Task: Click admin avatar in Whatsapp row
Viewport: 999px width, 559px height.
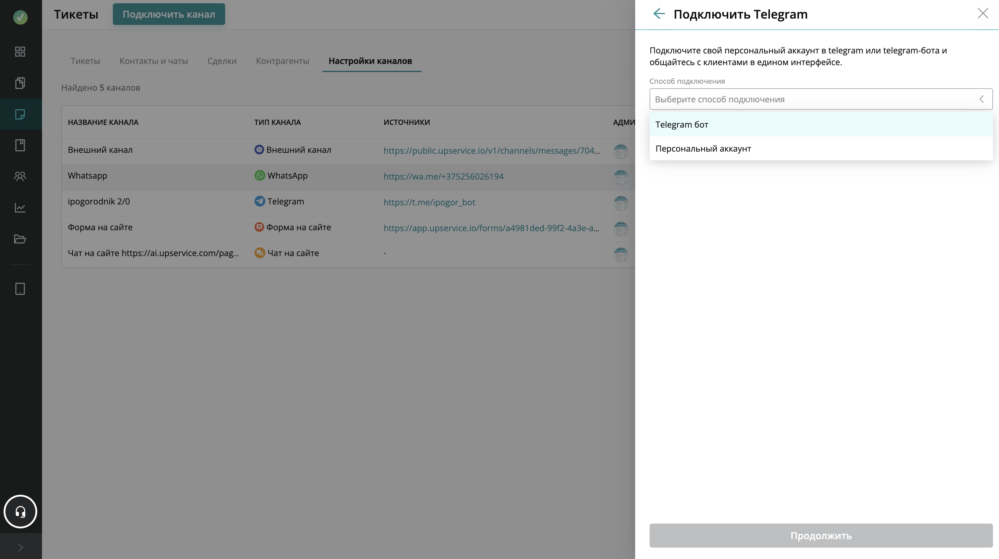Action: coord(621,177)
